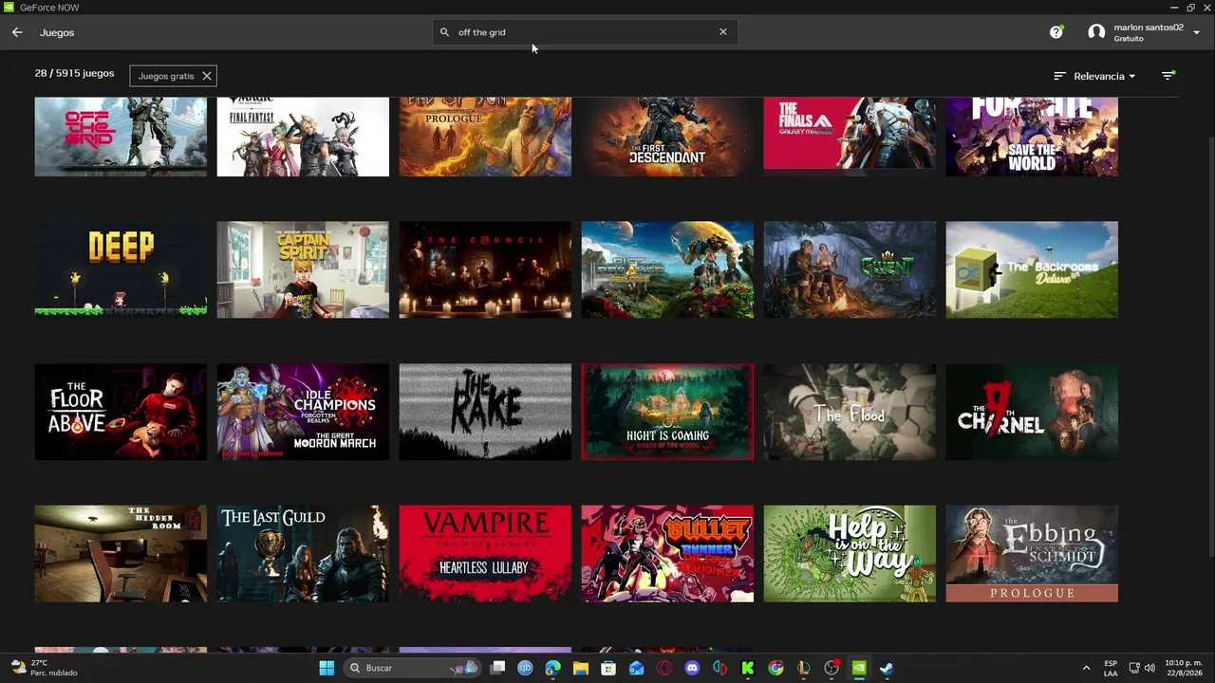Choose The First Descendant game tile
This screenshot has height=683, width=1215.
pyautogui.click(x=667, y=137)
